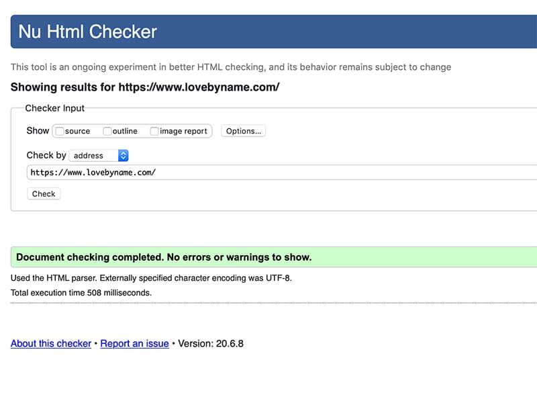Image resolution: width=537 pixels, height=403 pixels.
Task: Follow the Report an issue link
Action: pos(135,343)
